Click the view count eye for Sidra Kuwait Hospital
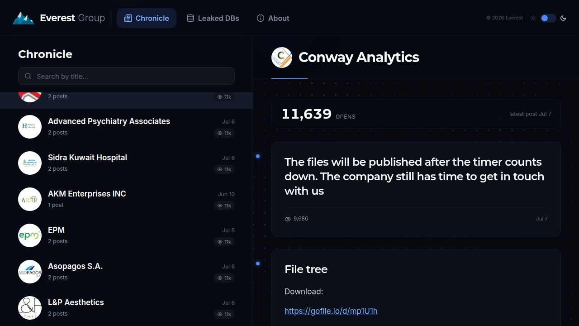 (x=220, y=169)
